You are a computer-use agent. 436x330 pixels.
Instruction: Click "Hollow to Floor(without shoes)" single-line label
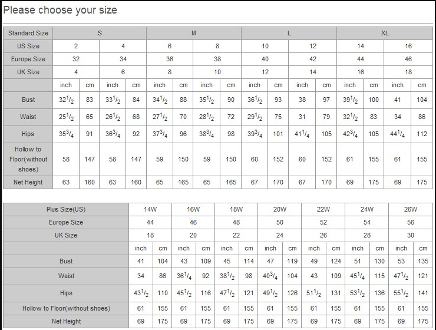click(66, 308)
